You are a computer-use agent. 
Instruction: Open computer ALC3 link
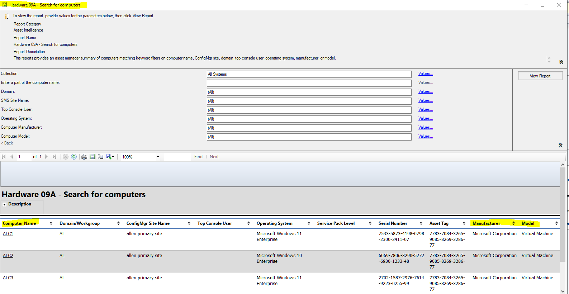(8, 278)
